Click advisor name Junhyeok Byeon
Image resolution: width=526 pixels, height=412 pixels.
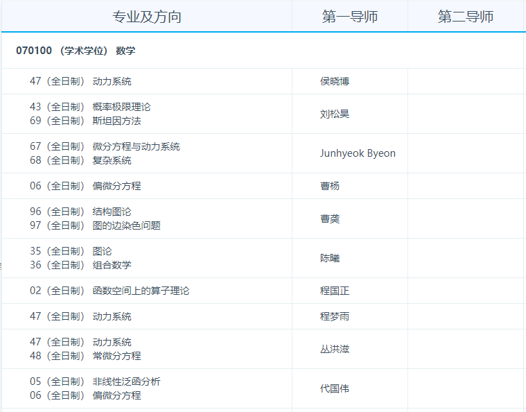(x=358, y=153)
